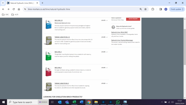Open Word from the taskbar
This screenshot has height=105, width=186.
[x=82, y=102]
